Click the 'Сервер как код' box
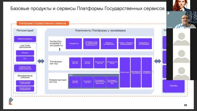This screenshot has width=197, height=111. click(x=75, y=82)
